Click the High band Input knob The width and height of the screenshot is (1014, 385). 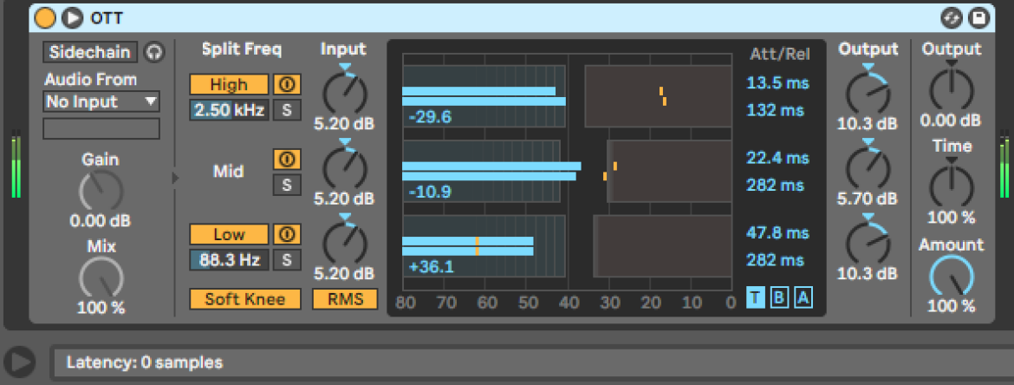[345, 93]
